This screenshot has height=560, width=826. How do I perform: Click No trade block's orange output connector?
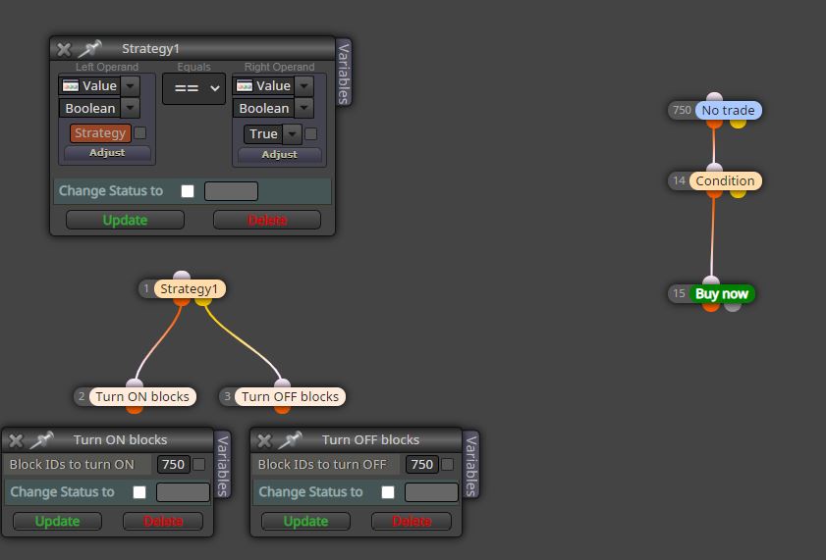pyautogui.click(x=714, y=124)
